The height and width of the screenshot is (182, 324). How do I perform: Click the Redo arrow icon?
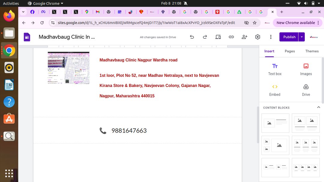[x=205, y=37]
